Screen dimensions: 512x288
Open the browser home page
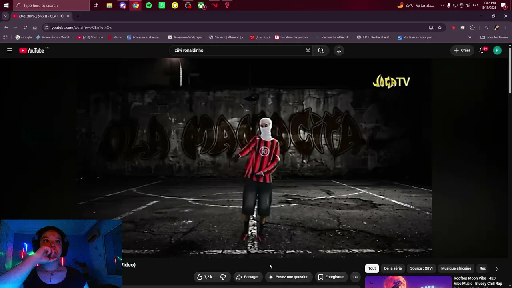pyautogui.click(x=35, y=28)
